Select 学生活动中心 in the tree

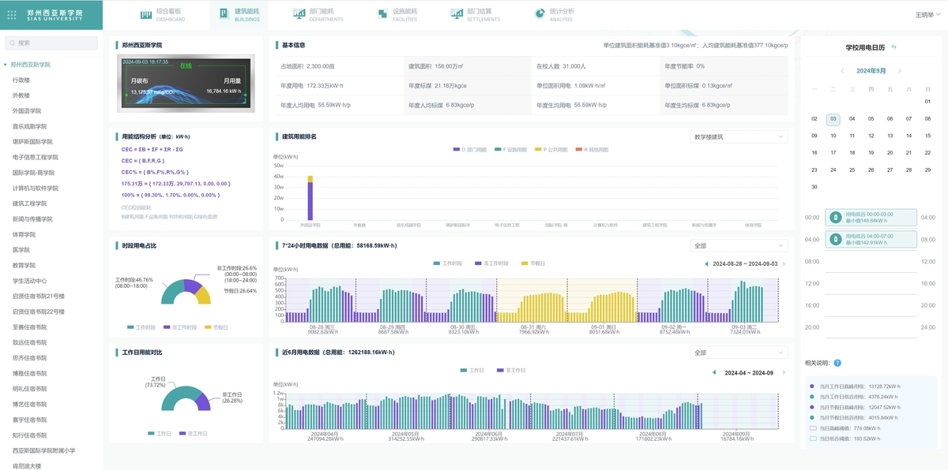(29, 281)
